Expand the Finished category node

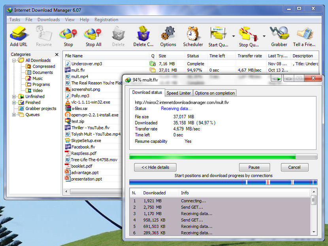pyautogui.click(x=14, y=102)
